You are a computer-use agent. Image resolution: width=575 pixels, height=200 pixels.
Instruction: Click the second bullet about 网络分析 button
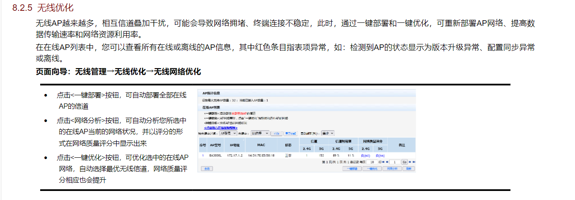(123, 131)
